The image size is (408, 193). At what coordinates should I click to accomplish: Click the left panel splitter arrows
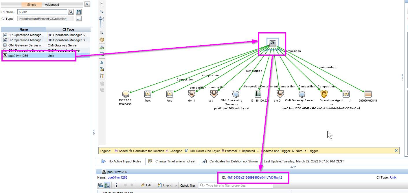click(x=93, y=132)
